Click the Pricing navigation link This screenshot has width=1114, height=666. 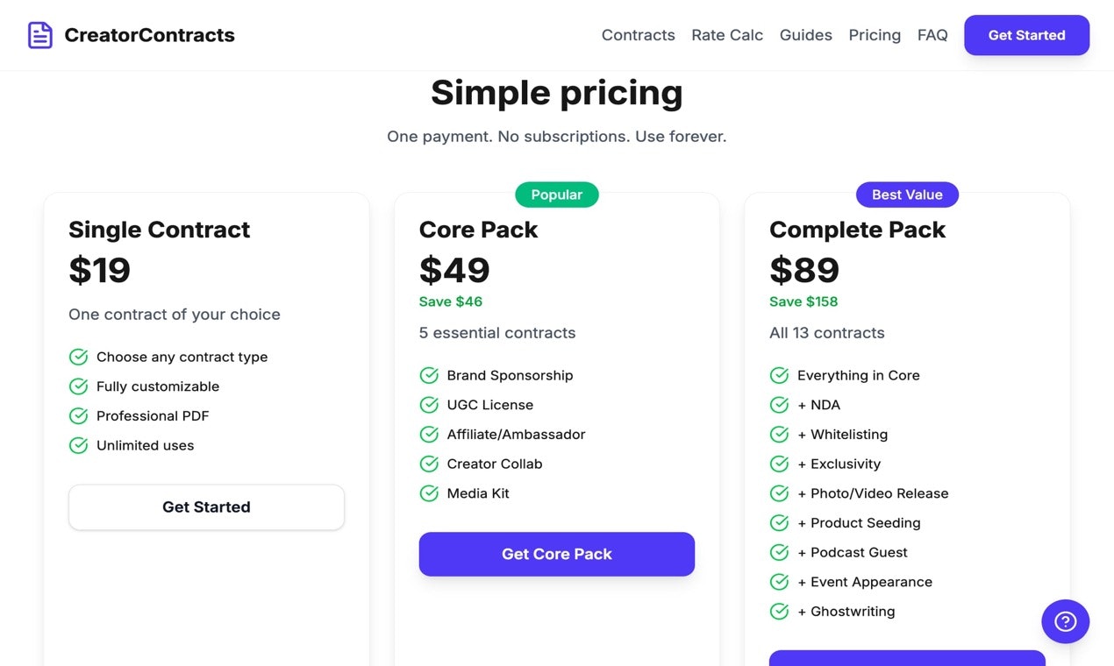(875, 35)
